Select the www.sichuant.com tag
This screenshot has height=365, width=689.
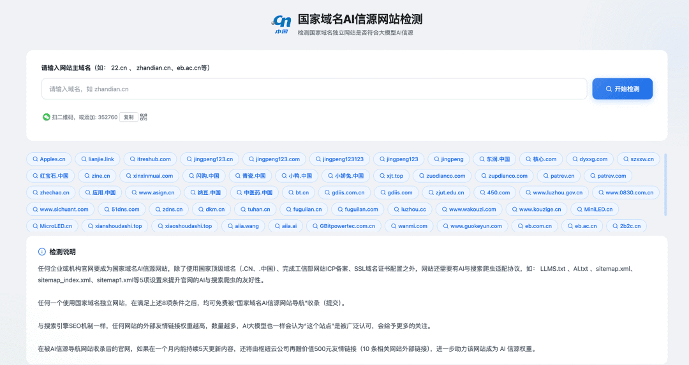pos(61,210)
